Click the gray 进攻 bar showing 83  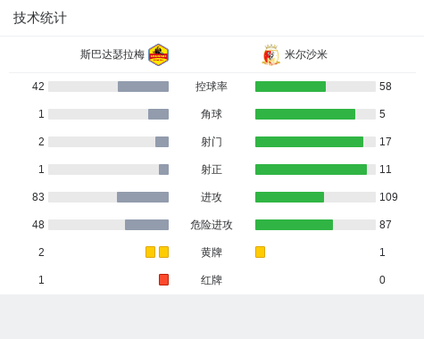click(143, 197)
